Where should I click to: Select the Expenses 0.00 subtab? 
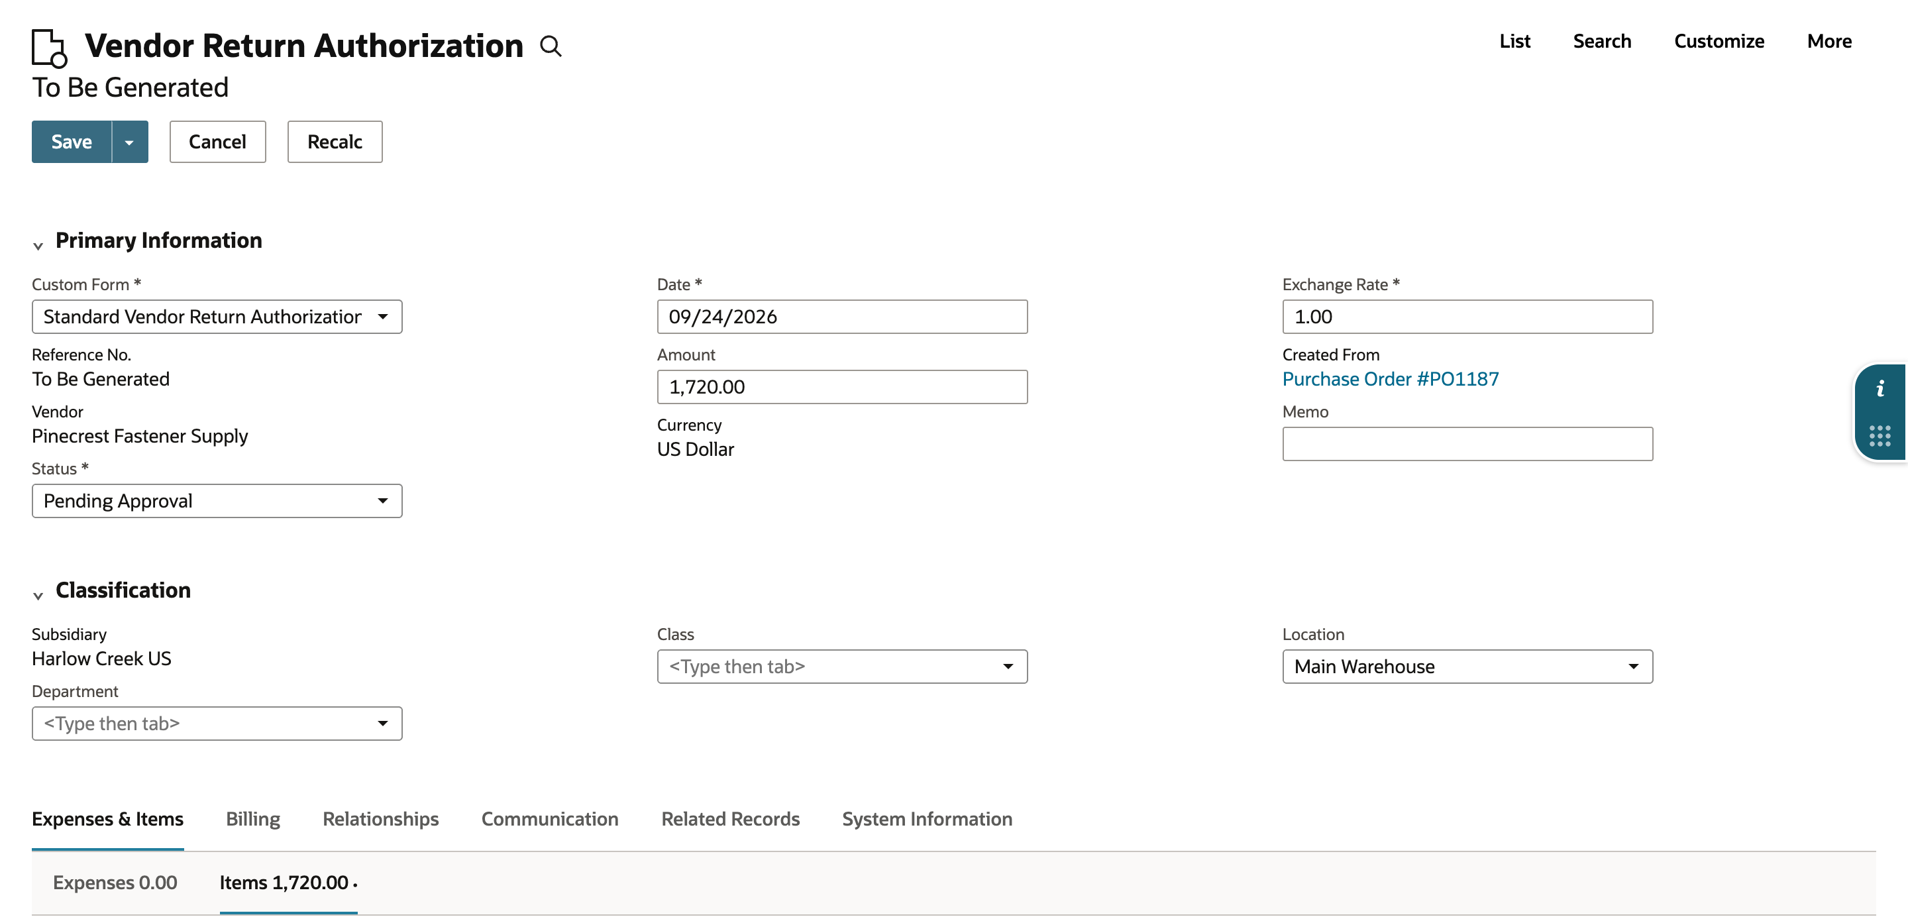pyautogui.click(x=115, y=883)
